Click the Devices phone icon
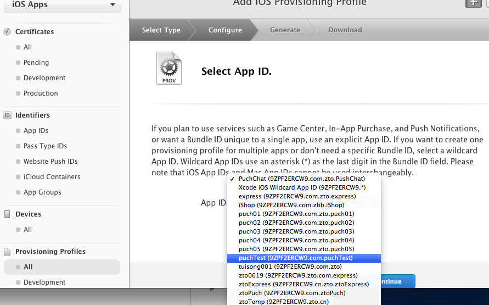Image resolution: width=489 pixels, height=305 pixels. click(7, 214)
